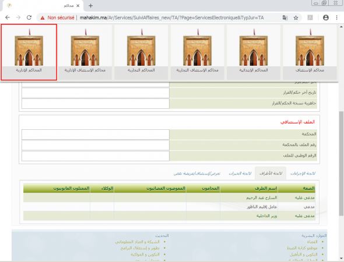Open the موظفو كتابة الضبط link
The height and width of the screenshot is (262, 344).
(302, 248)
